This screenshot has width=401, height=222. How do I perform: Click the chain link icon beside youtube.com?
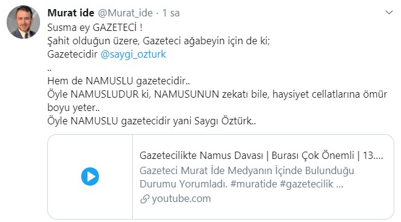145,199
